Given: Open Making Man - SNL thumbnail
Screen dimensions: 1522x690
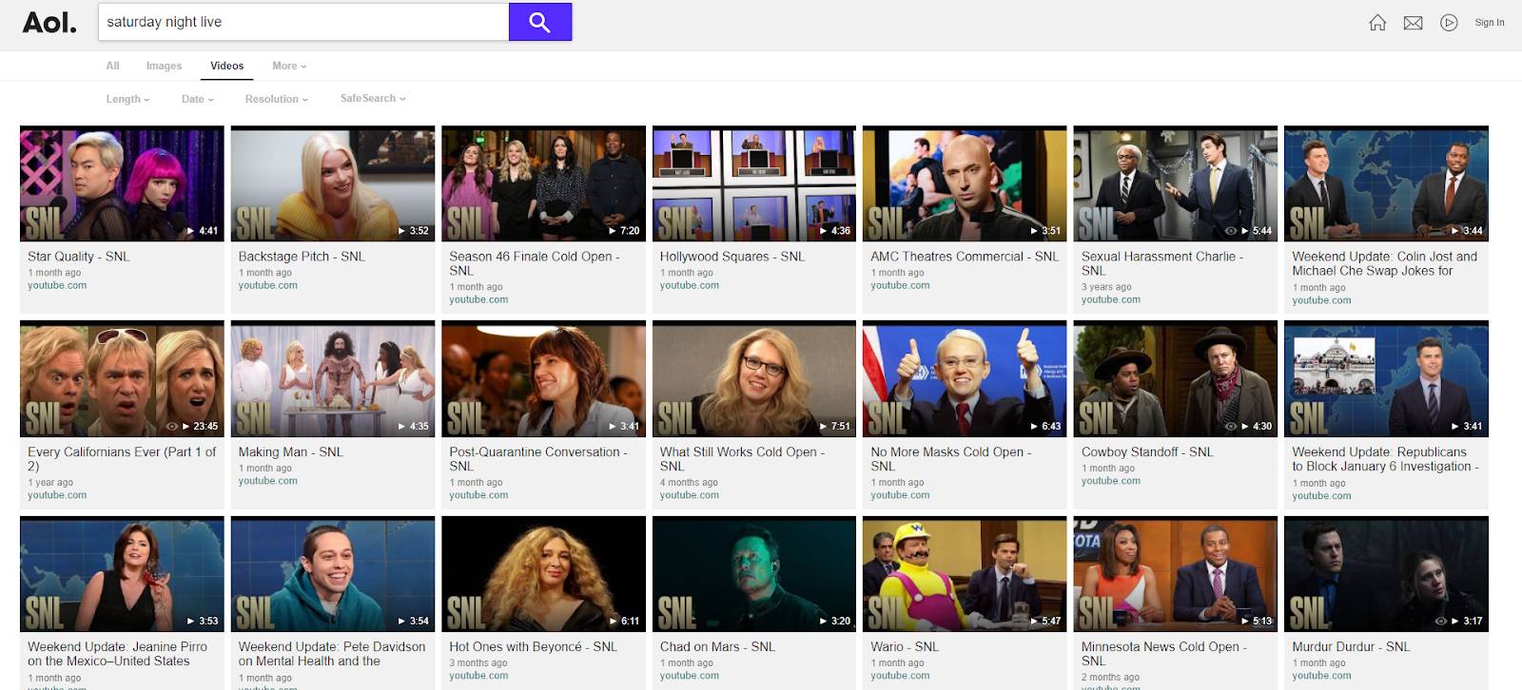Looking at the screenshot, I should (x=333, y=379).
